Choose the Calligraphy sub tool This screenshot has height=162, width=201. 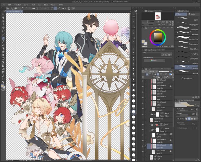pos(187,33)
